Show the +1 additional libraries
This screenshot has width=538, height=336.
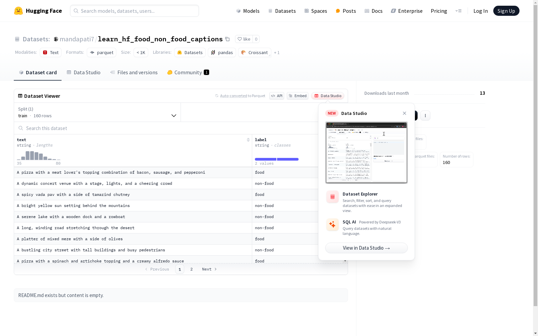click(x=277, y=52)
